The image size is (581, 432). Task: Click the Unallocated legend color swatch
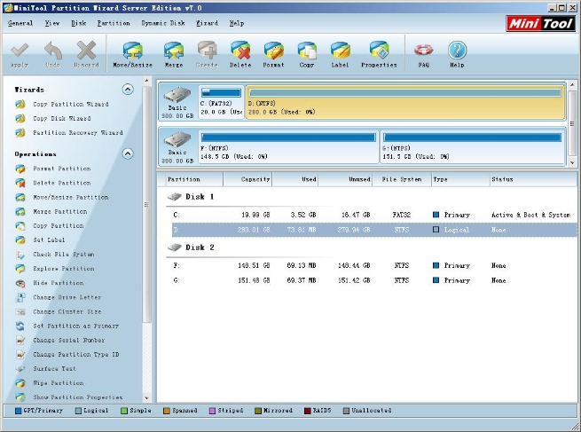point(346,411)
